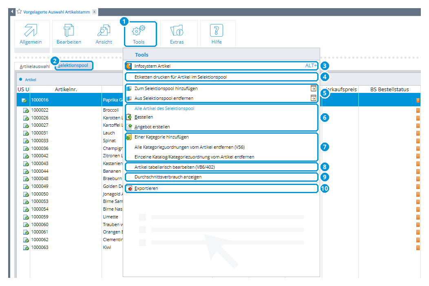Image resolution: width=429 pixels, height=286 pixels.
Task: Click status icon of row 1000053
Action: coord(26,202)
